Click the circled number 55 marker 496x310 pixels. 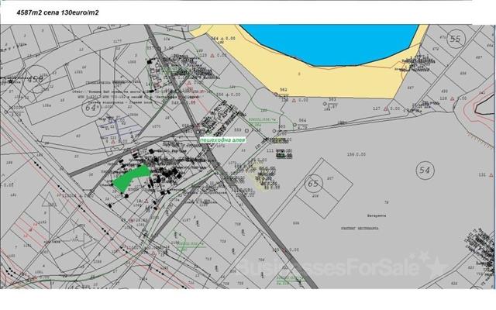pos(455,39)
